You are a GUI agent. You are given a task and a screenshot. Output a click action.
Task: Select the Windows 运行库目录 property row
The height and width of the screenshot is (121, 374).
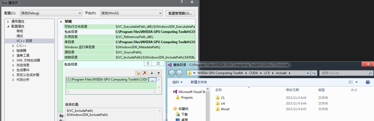129,47
